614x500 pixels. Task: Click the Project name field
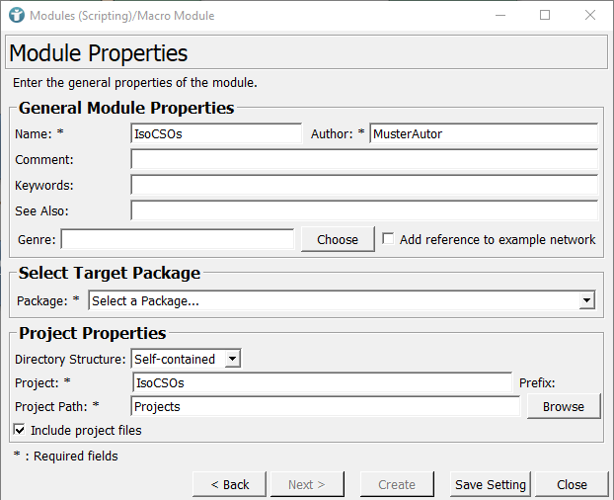[321, 382]
